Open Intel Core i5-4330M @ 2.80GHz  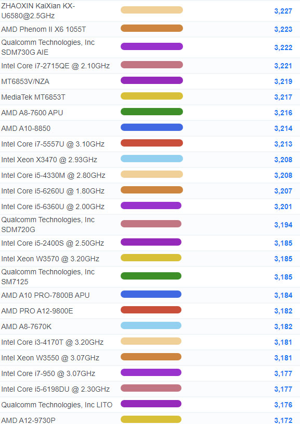pyautogui.click(x=54, y=176)
